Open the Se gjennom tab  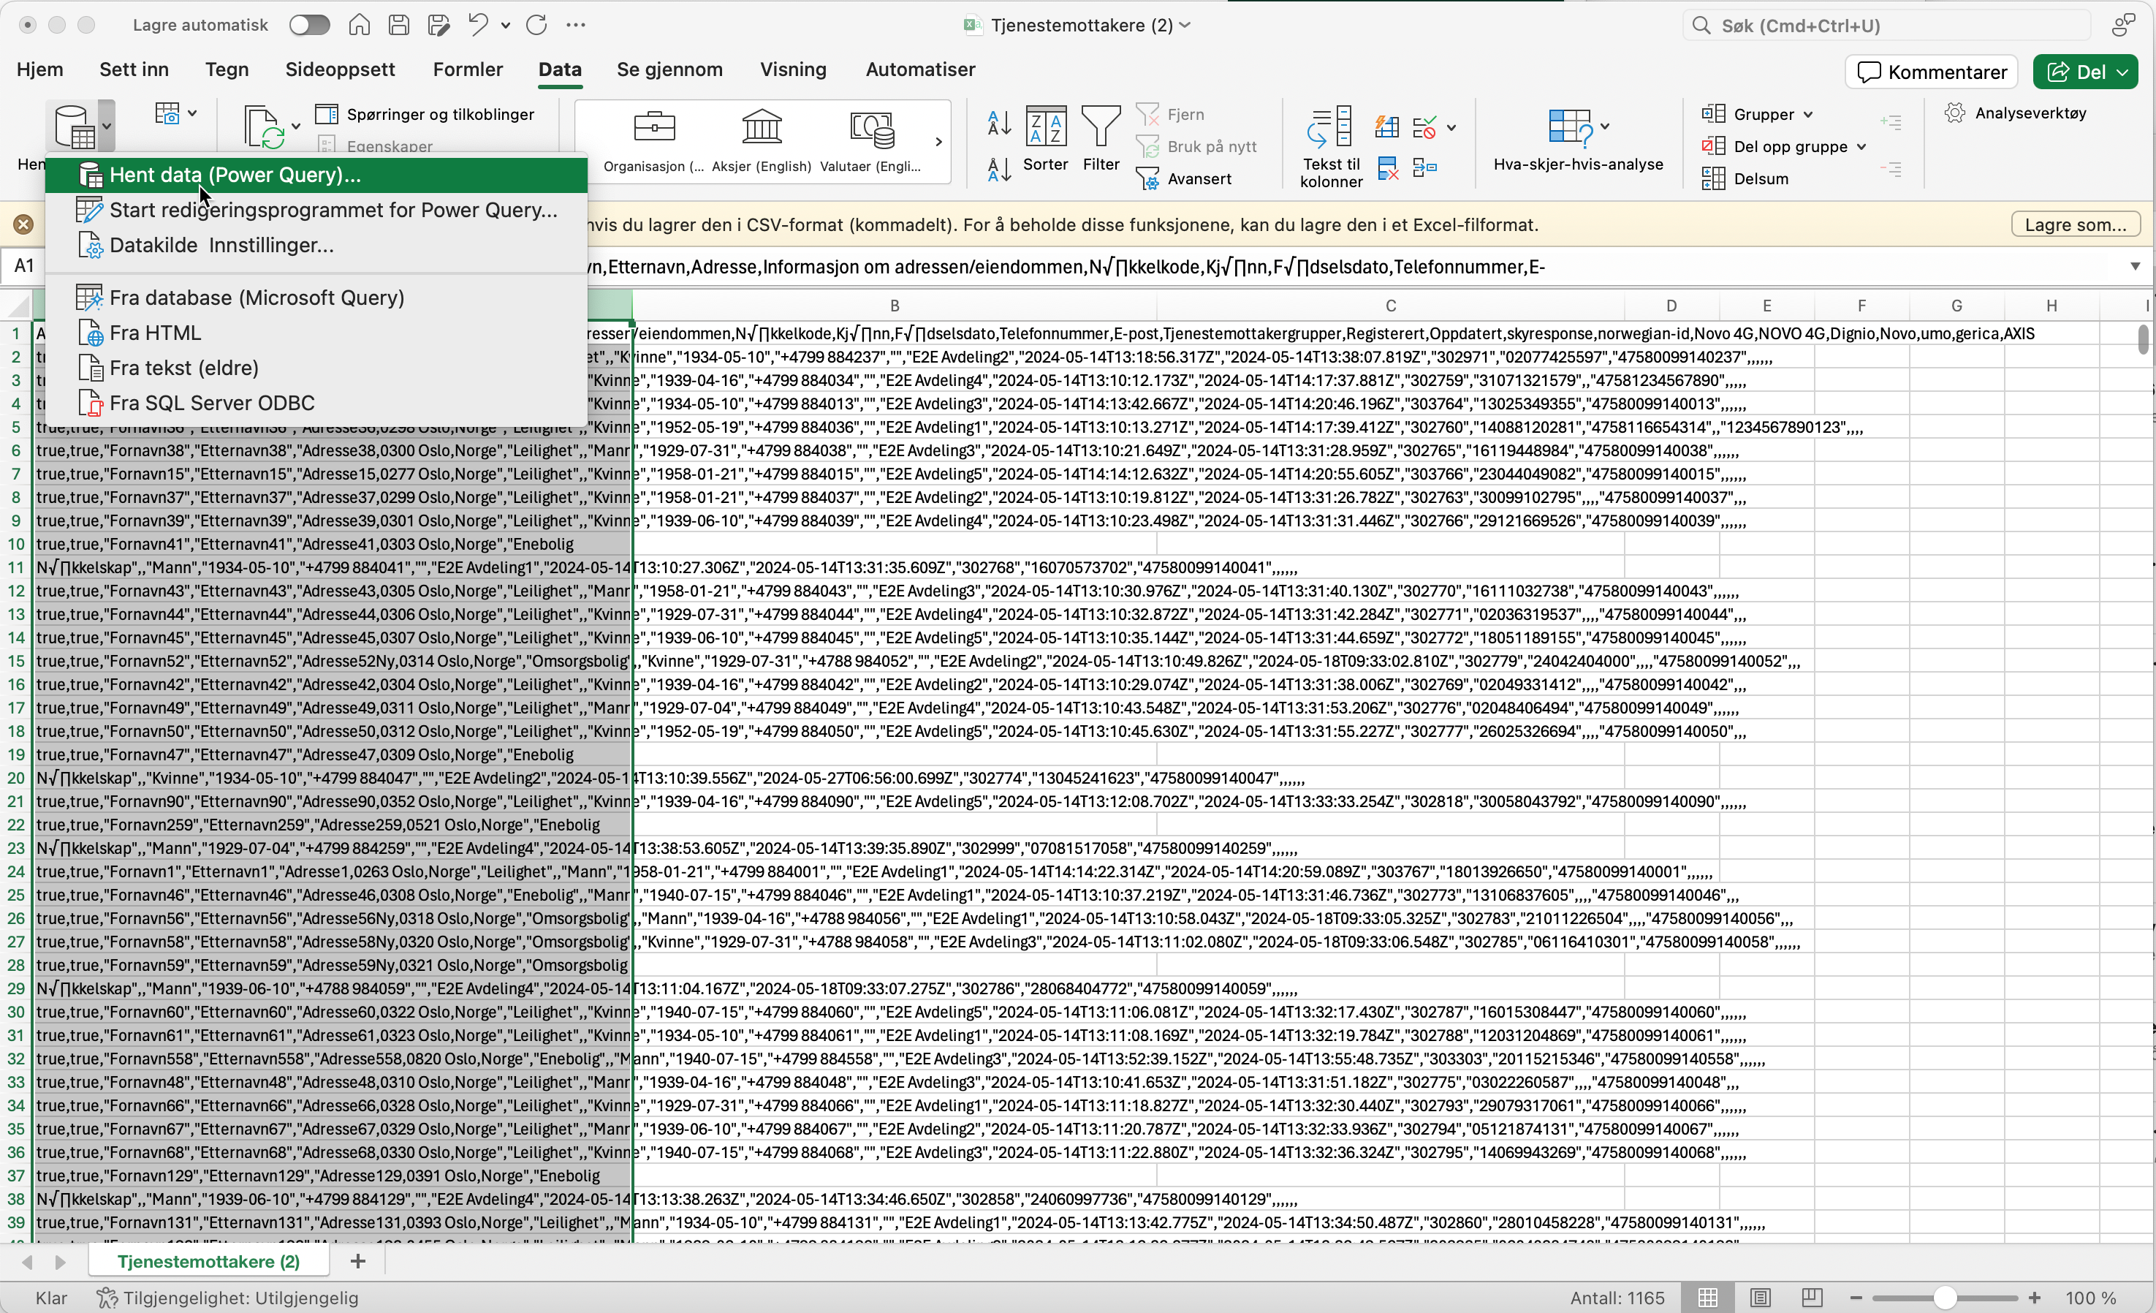[669, 69]
